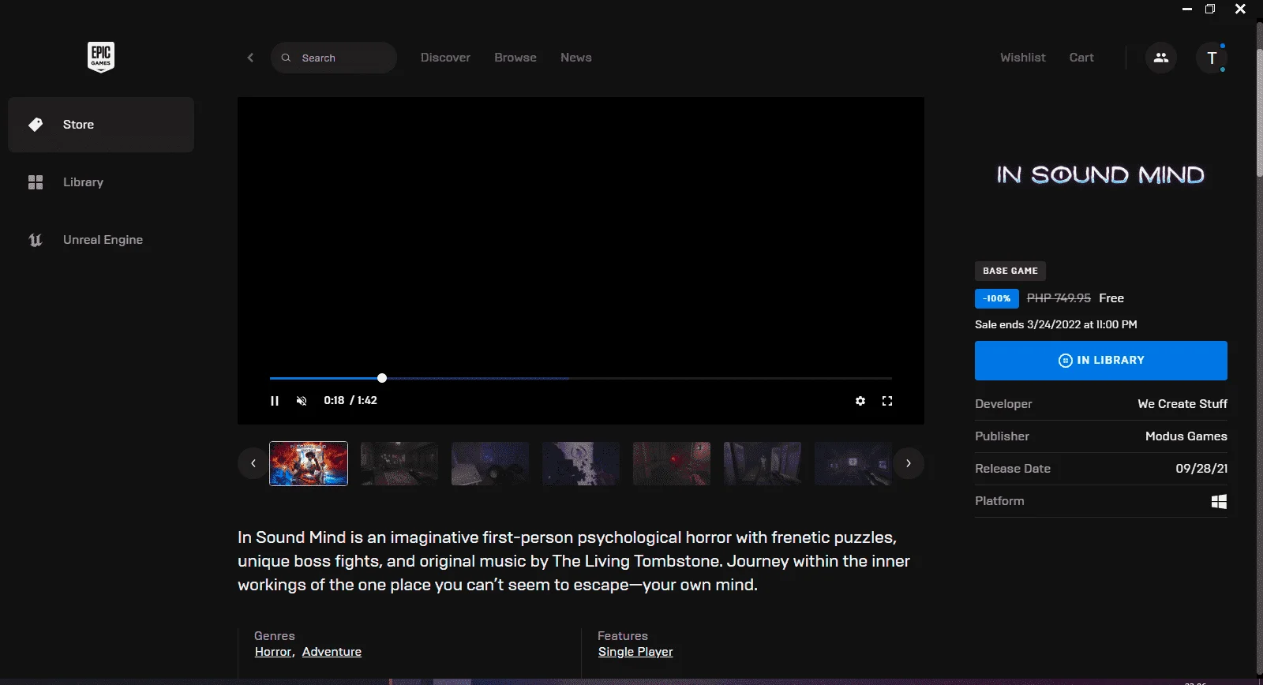Open the Adventure genre link

click(332, 652)
